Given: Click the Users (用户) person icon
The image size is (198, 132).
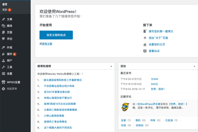Looking at the screenshot, I should click(x=3, y=61).
